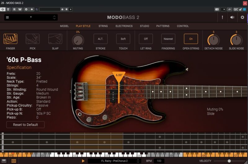Click the left-arrow icon next to W button
Screen dimensions: 248x164
(x=32, y=10)
